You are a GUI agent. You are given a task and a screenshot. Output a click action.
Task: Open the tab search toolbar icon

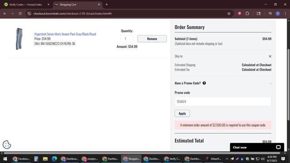coord(259,14)
